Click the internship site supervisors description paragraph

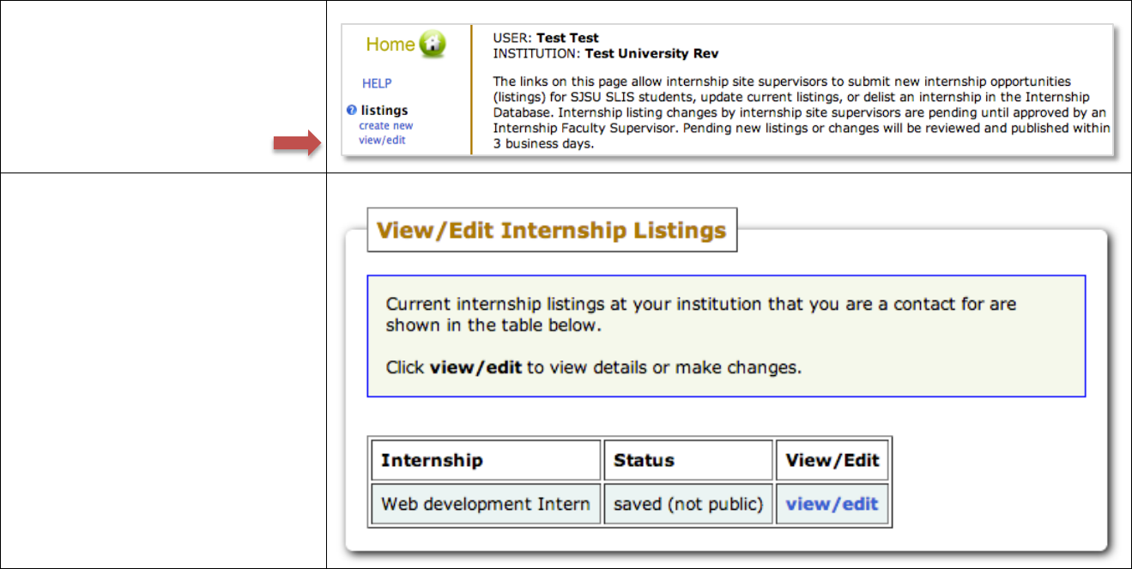click(798, 113)
